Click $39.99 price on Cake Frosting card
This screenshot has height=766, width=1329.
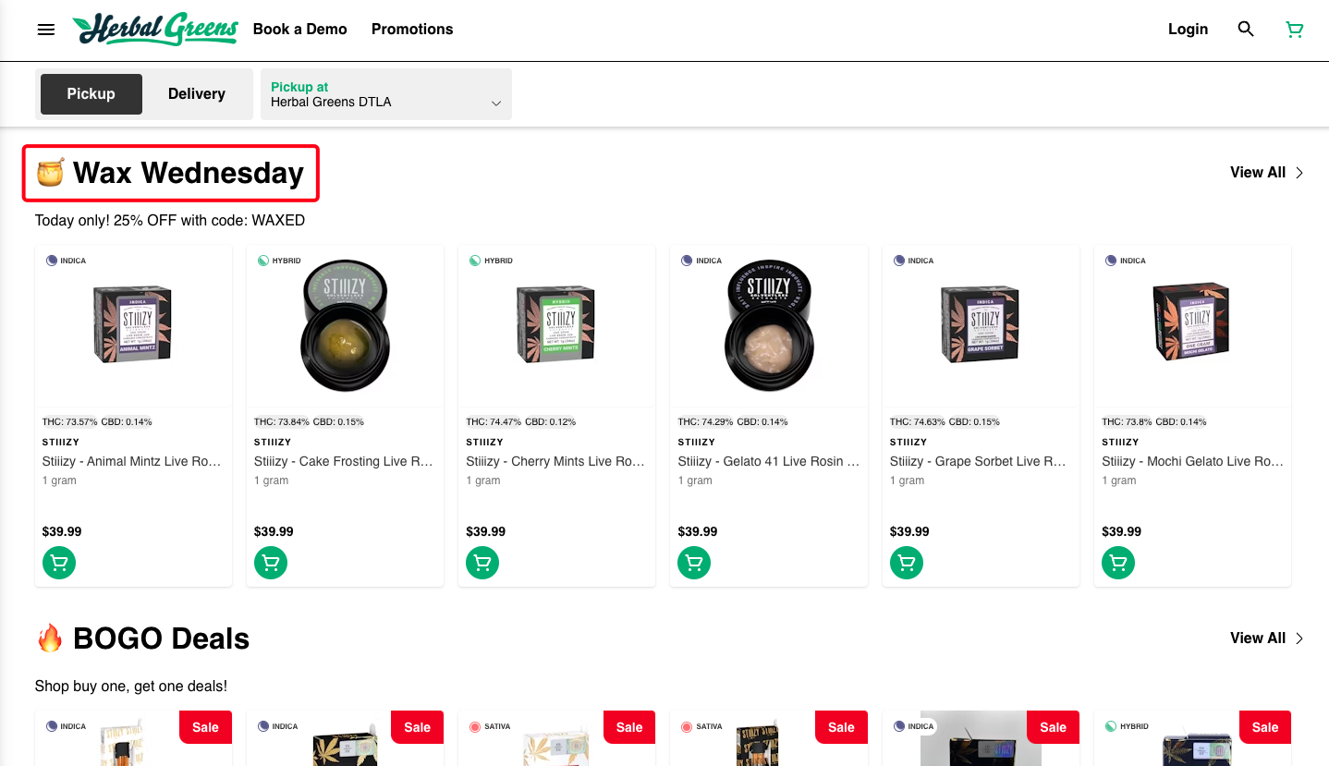pyautogui.click(x=274, y=532)
